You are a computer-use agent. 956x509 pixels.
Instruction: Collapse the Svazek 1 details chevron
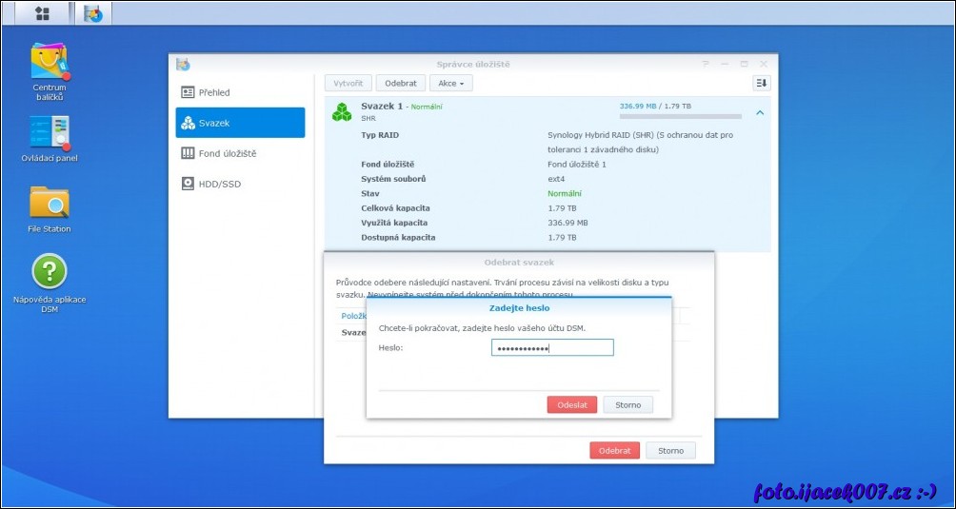pos(759,112)
